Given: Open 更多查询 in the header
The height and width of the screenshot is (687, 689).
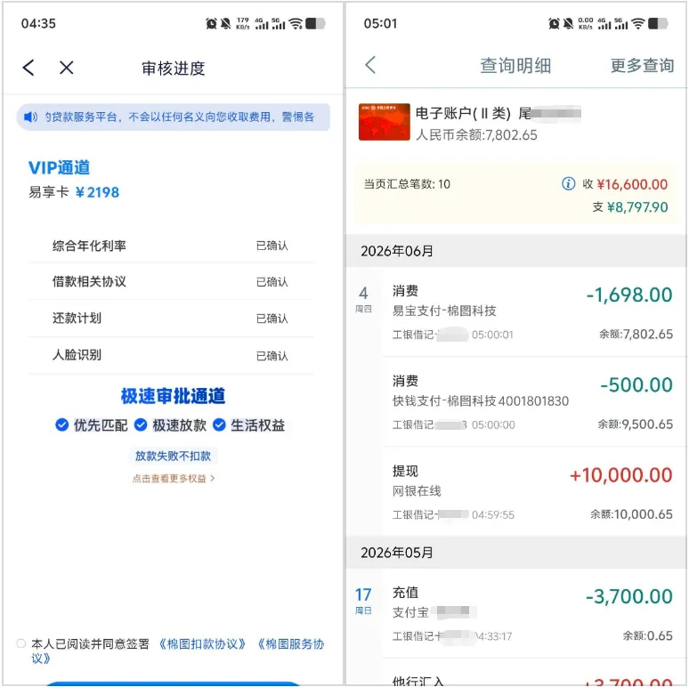Looking at the screenshot, I should (642, 66).
